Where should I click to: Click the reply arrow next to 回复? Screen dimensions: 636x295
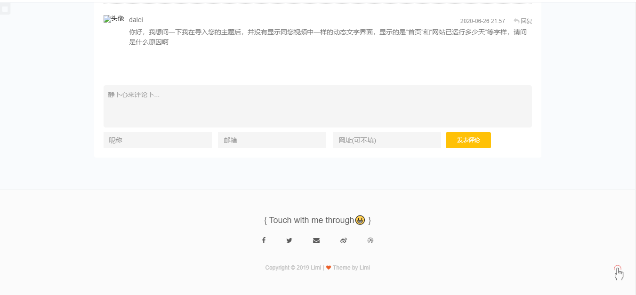point(516,21)
